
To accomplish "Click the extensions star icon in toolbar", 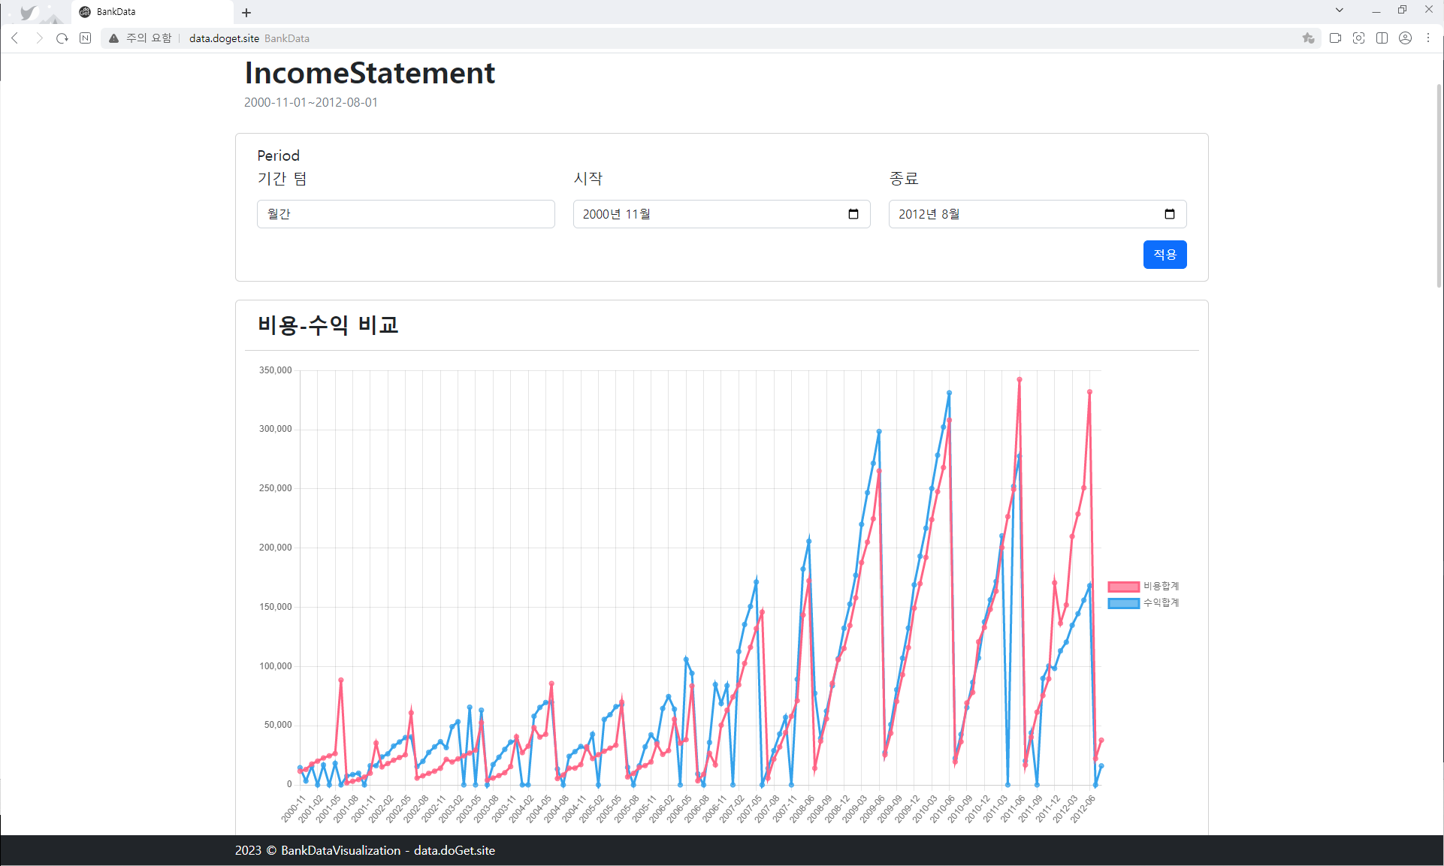I will pyautogui.click(x=1310, y=38).
